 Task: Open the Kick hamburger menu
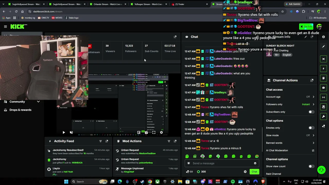point(5,26)
